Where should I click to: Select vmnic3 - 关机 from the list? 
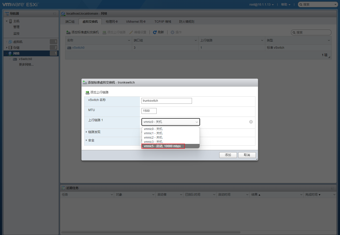pos(171,142)
